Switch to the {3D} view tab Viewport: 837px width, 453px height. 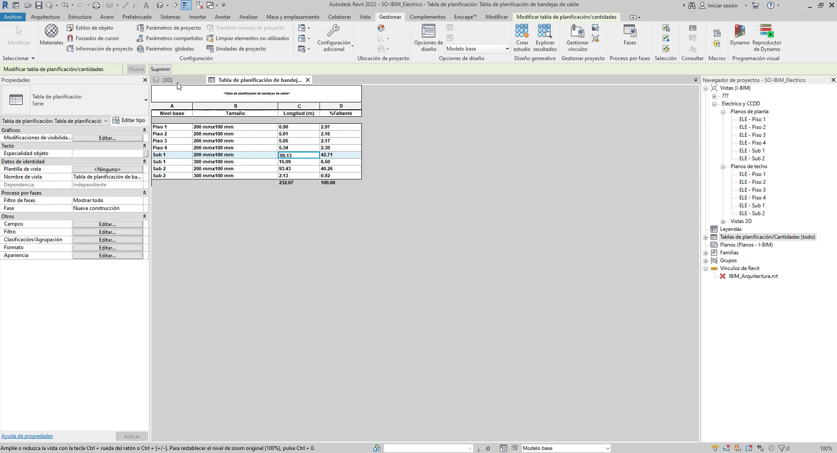click(x=167, y=80)
